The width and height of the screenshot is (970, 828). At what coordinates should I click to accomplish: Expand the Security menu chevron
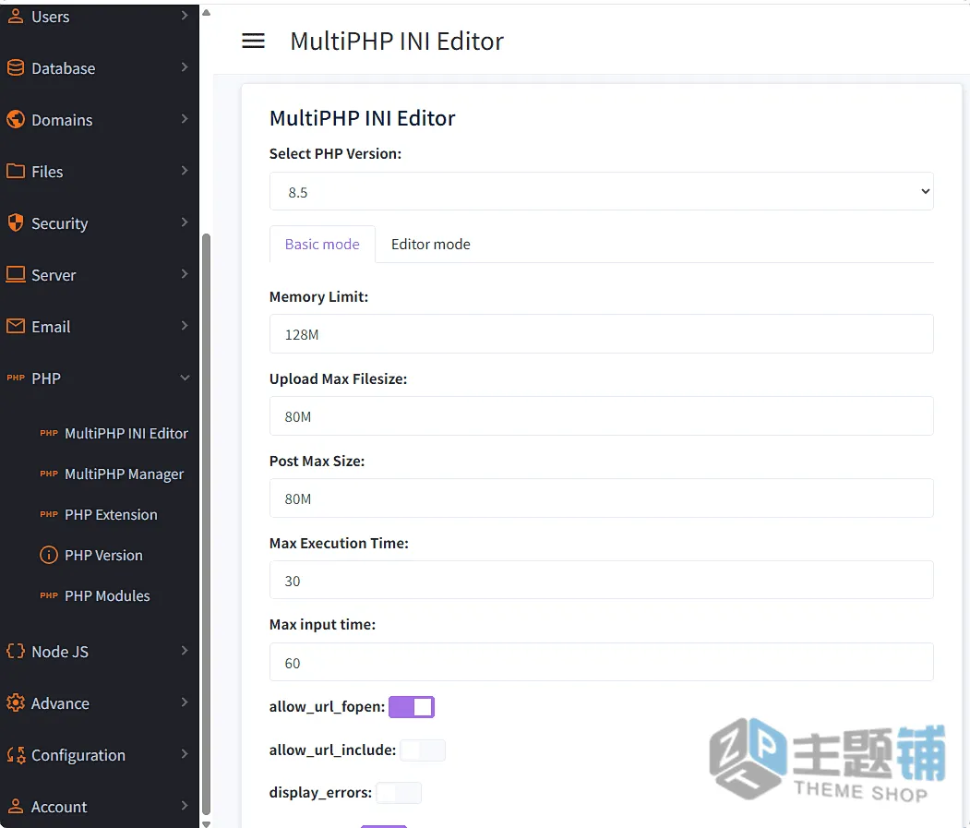coord(185,222)
